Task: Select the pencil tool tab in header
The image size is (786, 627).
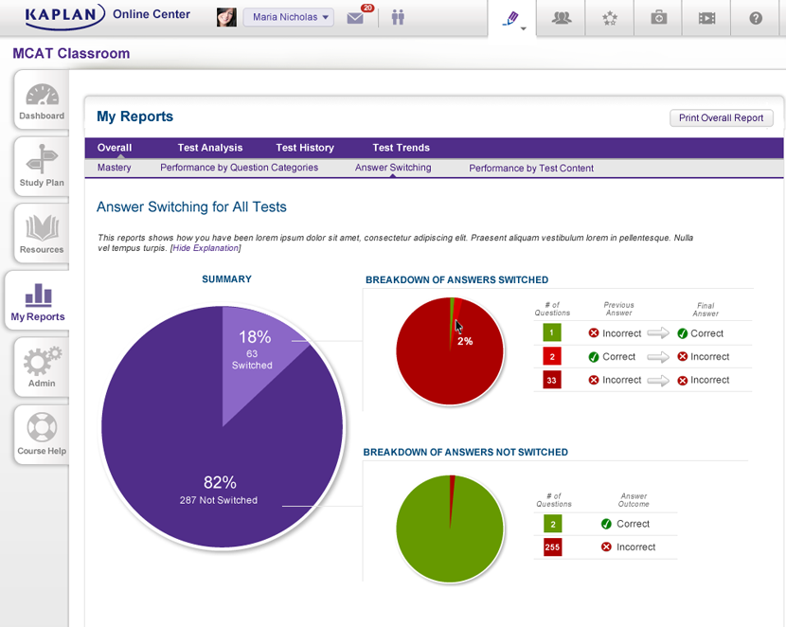Action: point(512,17)
